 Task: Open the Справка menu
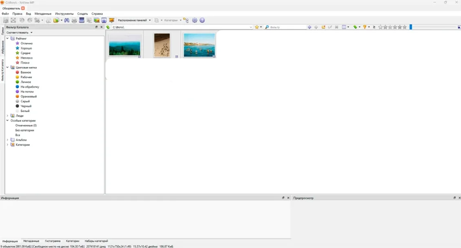pos(97,13)
